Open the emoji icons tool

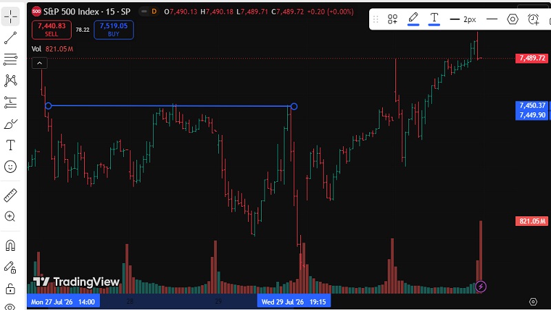pos(10,167)
